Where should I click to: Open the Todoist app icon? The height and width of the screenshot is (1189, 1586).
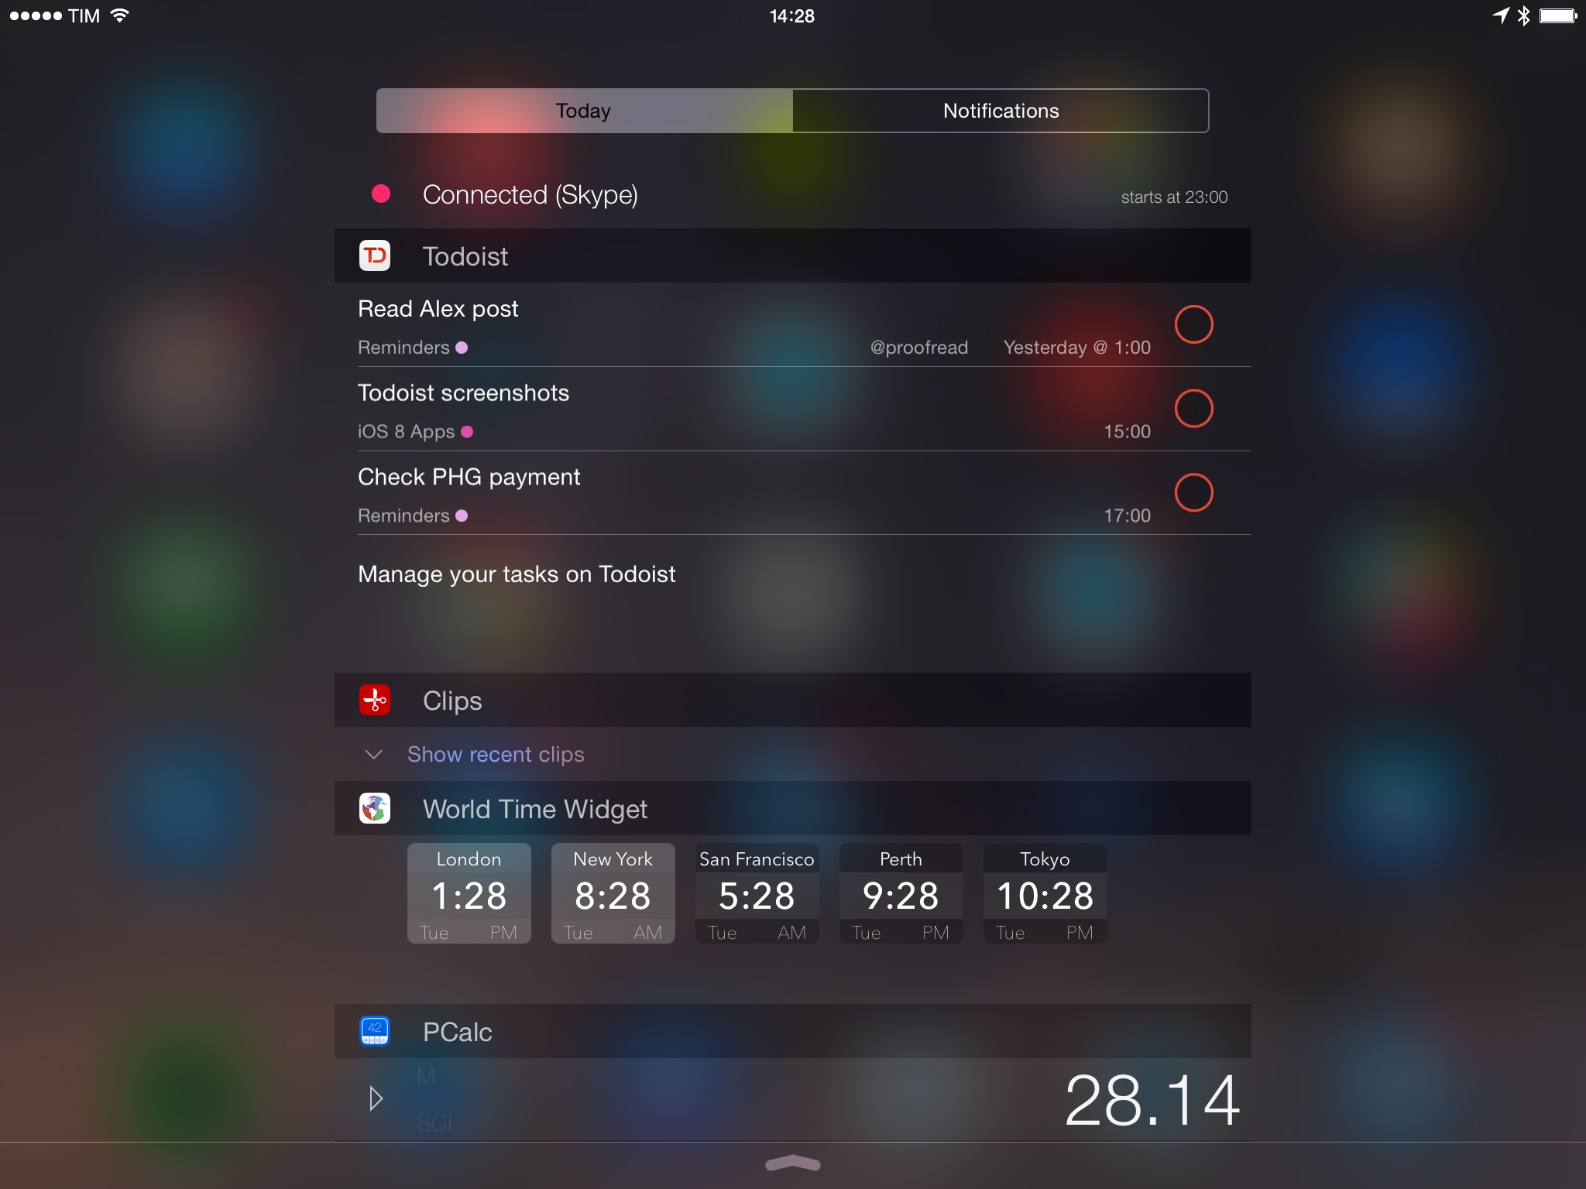pos(373,256)
